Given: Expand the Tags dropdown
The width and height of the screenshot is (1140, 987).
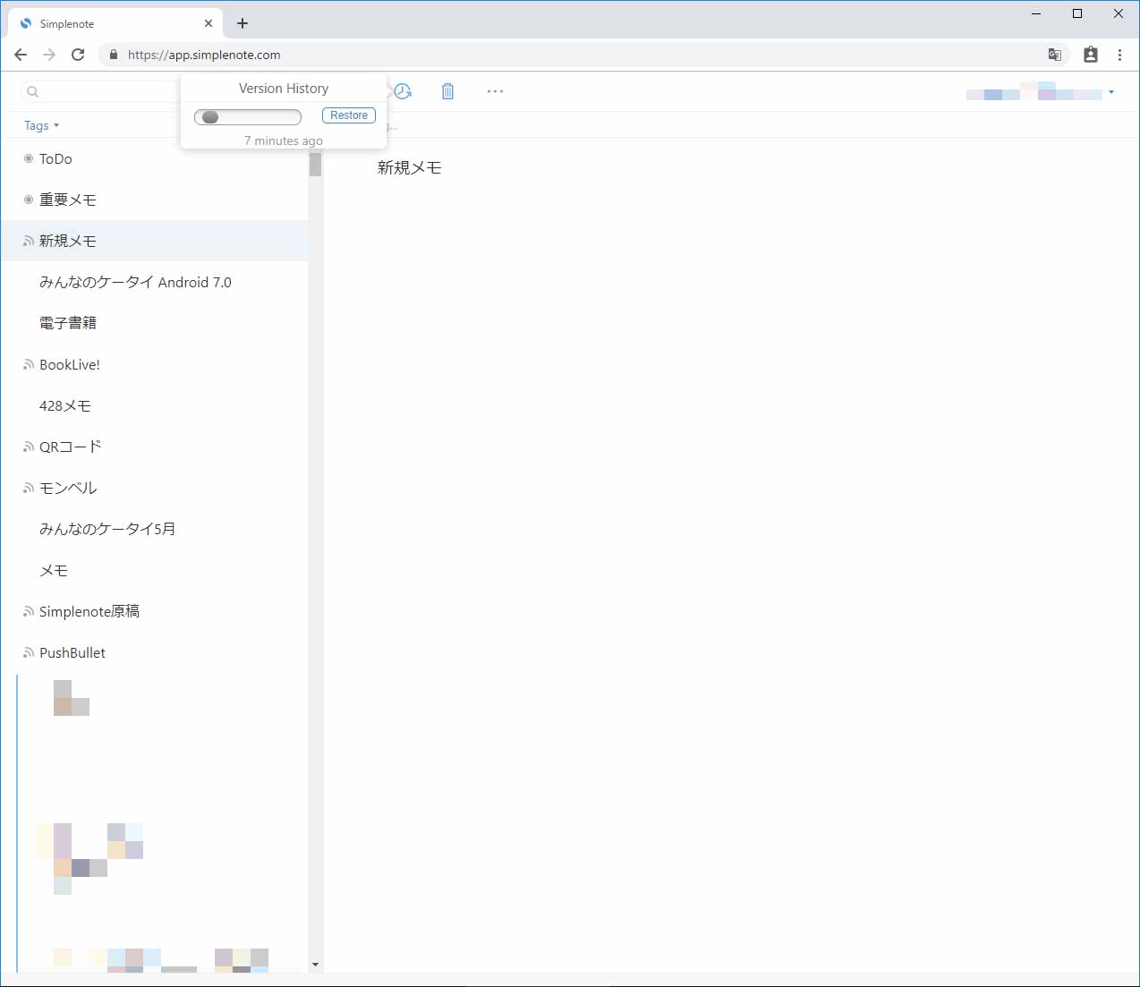Looking at the screenshot, I should click(x=41, y=125).
